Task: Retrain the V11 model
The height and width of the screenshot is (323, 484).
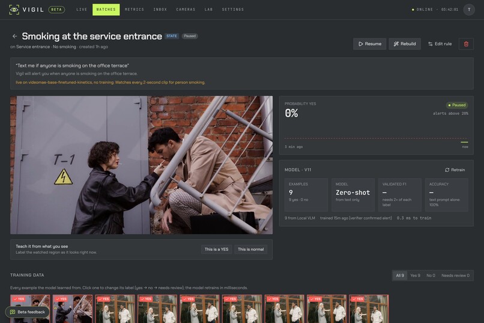Action: click(455, 170)
